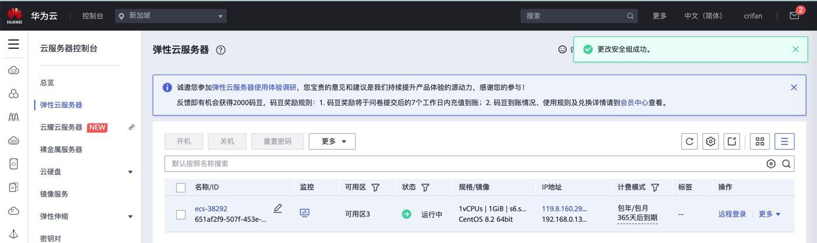Select all servers header checkbox

pyautogui.click(x=181, y=188)
